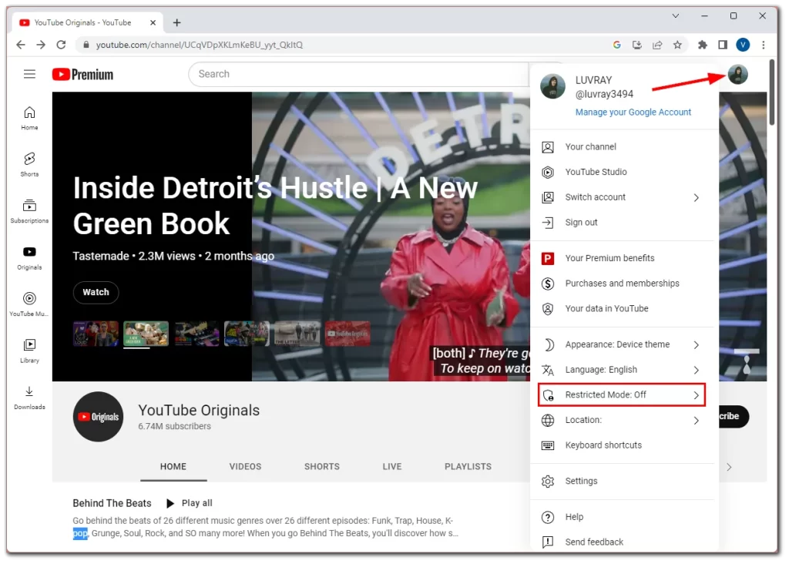Click the Google icon in the address bar
Screen dimensions: 789x564
617,45
